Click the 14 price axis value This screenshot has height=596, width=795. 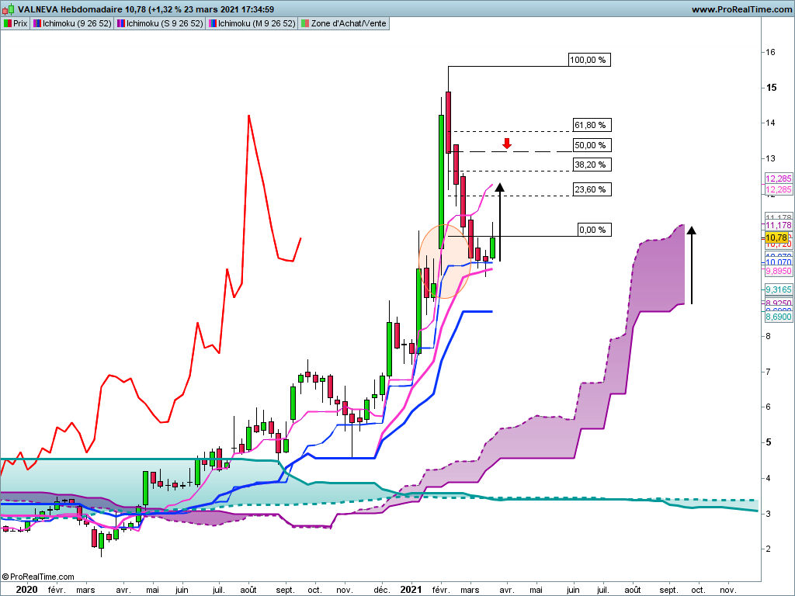click(771, 123)
